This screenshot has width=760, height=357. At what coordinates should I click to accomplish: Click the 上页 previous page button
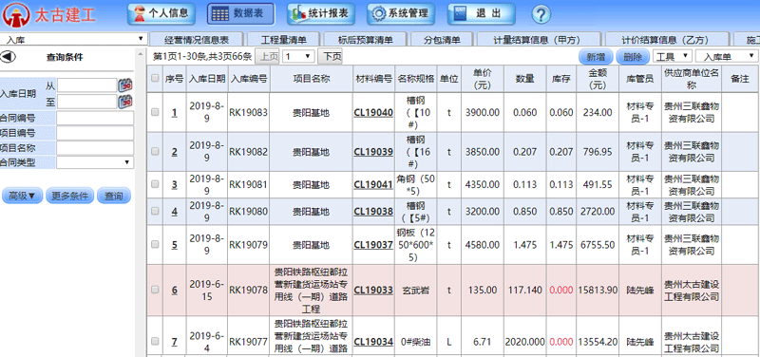pos(267,57)
